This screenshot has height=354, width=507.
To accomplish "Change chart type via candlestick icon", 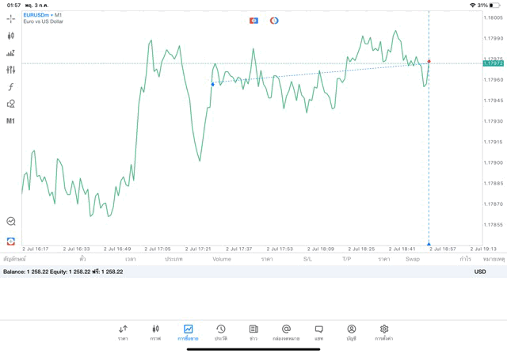I will [x=11, y=36].
